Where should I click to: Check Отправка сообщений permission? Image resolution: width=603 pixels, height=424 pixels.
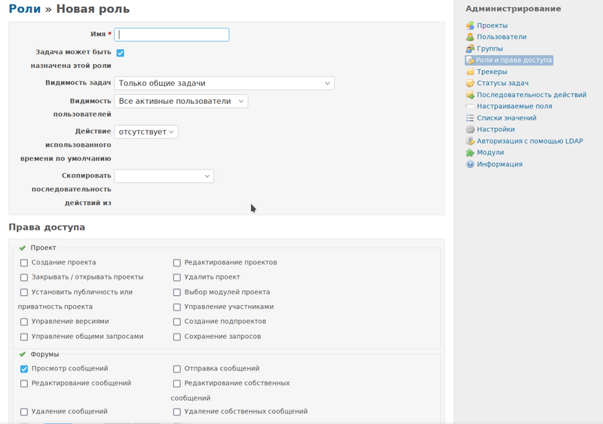pos(177,368)
